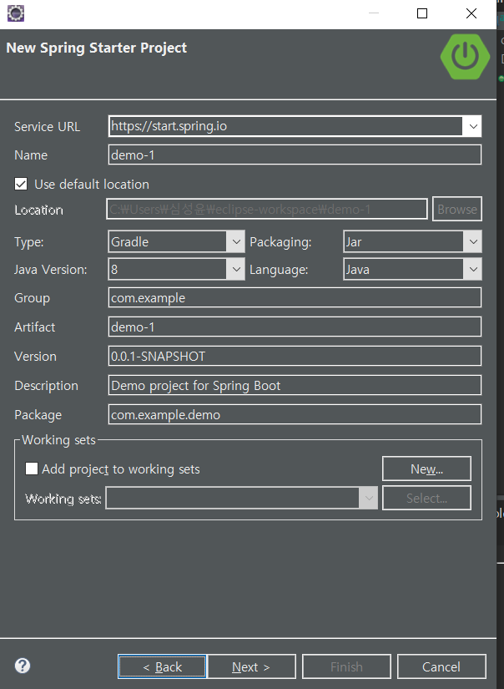This screenshot has width=504, height=689.
Task: Click the Cancel button
Action: (x=441, y=666)
